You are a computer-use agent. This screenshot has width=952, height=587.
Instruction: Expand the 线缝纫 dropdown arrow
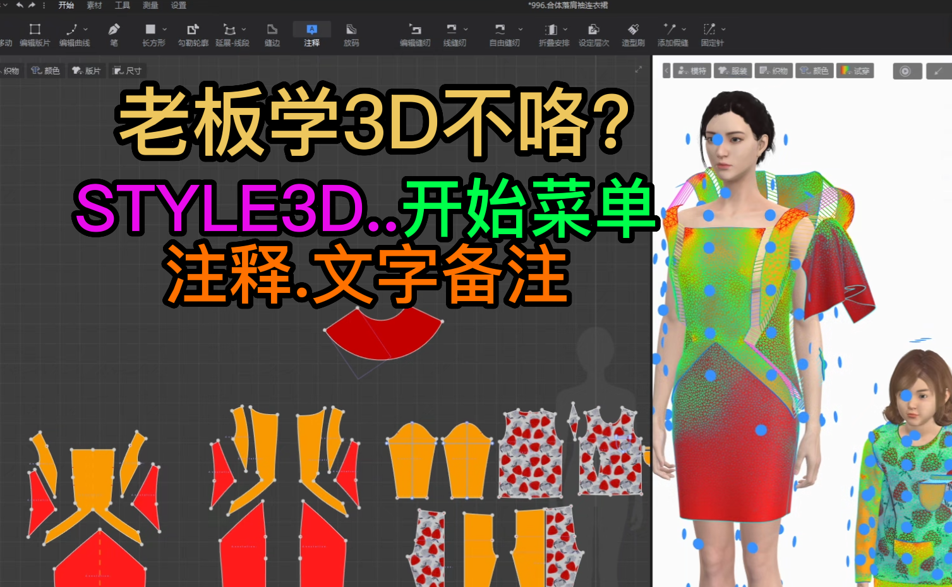(x=466, y=29)
